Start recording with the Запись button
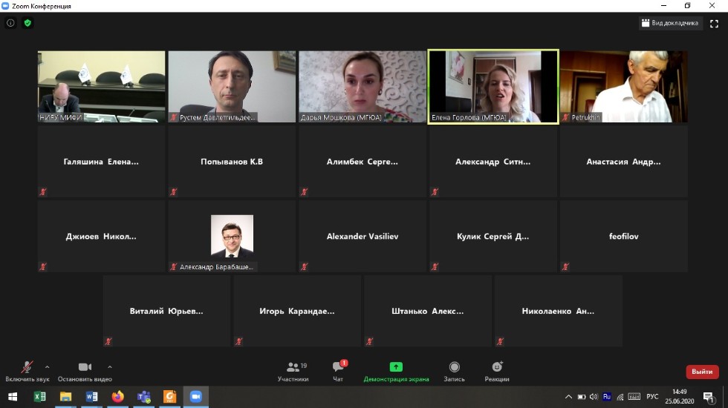This screenshot has width=728, height=408. point(454,371)
